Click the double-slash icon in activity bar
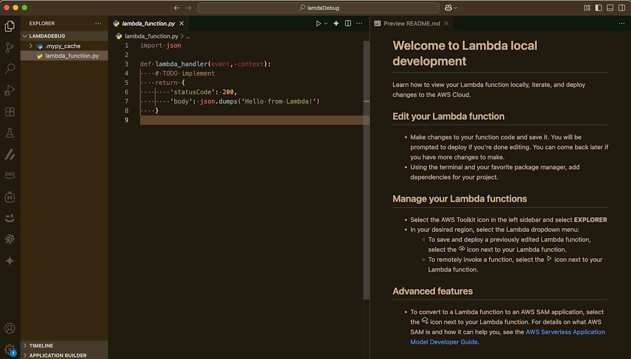 click(x=9, y=155)
